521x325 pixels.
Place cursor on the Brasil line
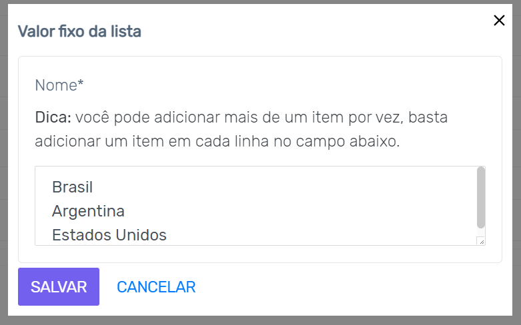click(72, 187)
